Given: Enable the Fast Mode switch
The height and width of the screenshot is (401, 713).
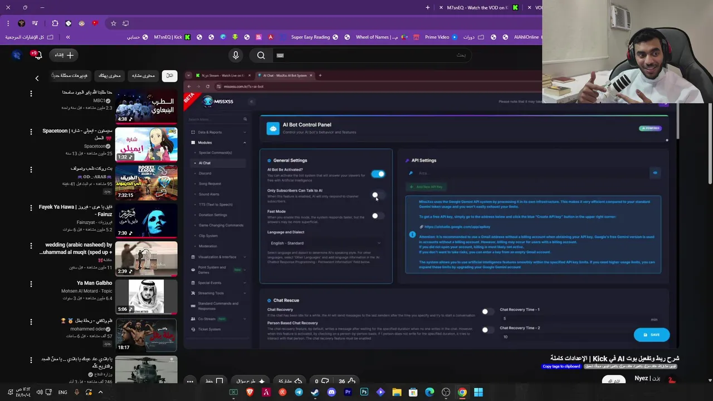Looking at the screenshot, I should [378, 216].
